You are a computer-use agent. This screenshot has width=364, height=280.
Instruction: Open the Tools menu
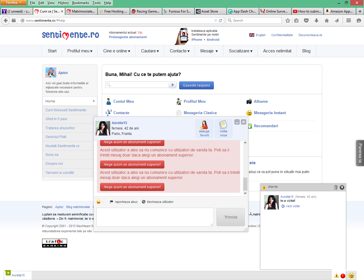tap(96, 3)
